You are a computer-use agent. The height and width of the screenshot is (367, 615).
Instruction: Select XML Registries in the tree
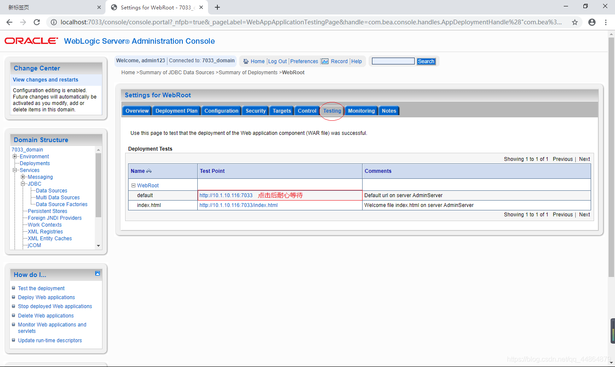45,232
